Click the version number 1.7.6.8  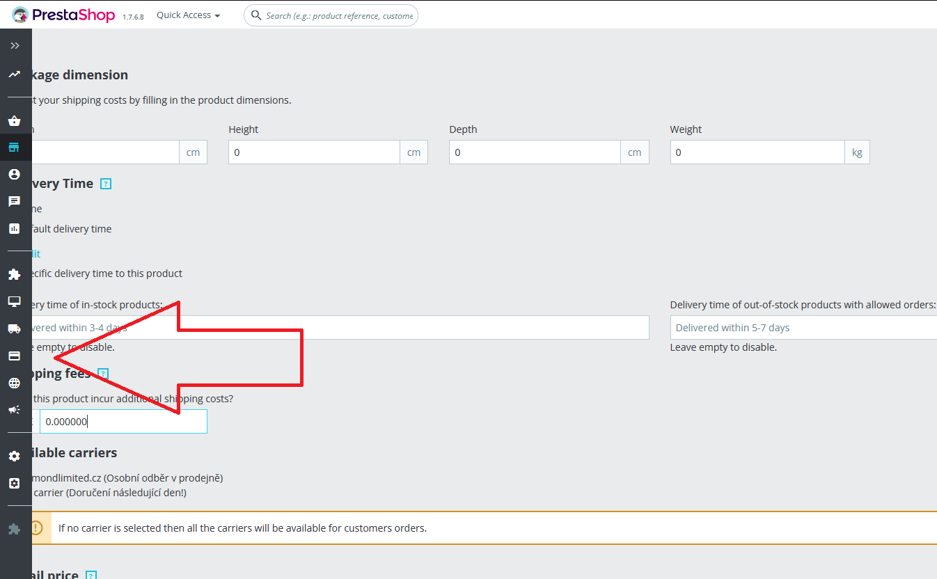click(133, 17)
